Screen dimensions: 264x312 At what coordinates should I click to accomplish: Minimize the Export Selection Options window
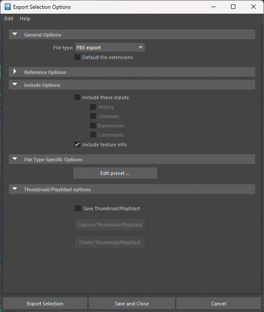pos(213,7)
